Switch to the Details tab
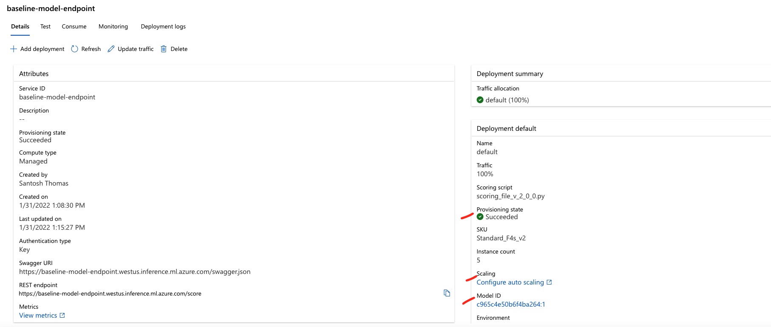This screenshot has width=771, height=327. click(20, 26)
